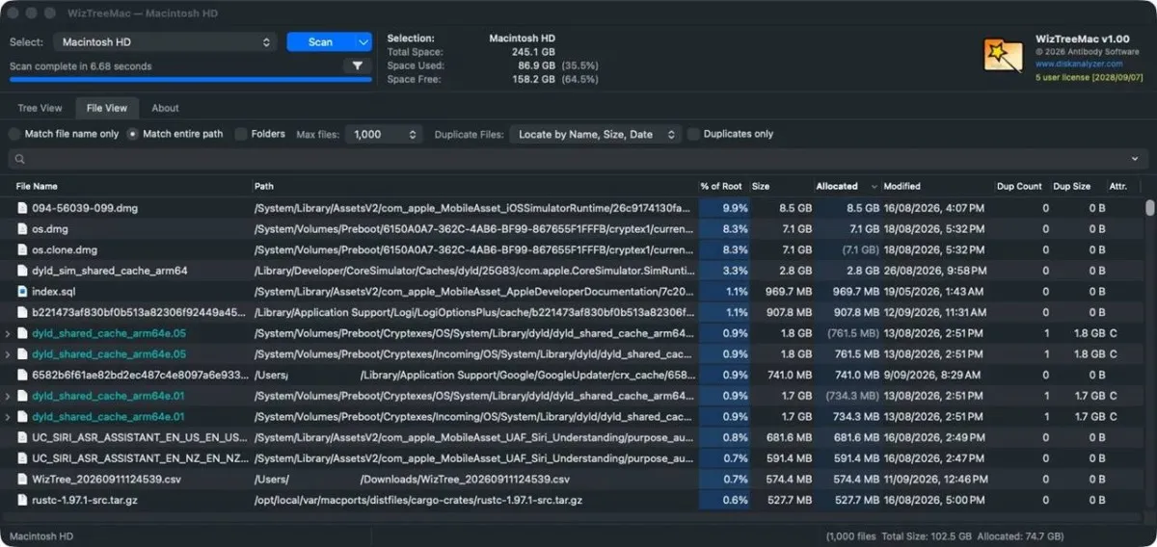The image size is (1157, 547).
Task: Click file icon of UC_SIRI_ASR_ASSISTANT_EN_US row
Action: point(22,437)
